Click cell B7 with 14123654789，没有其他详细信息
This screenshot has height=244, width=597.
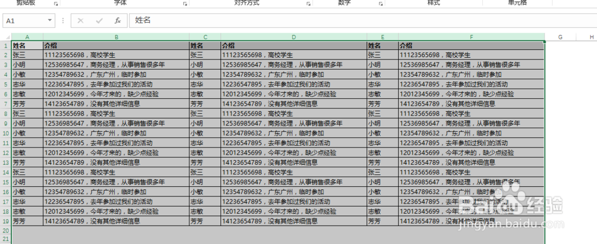(x=116, y=104)
